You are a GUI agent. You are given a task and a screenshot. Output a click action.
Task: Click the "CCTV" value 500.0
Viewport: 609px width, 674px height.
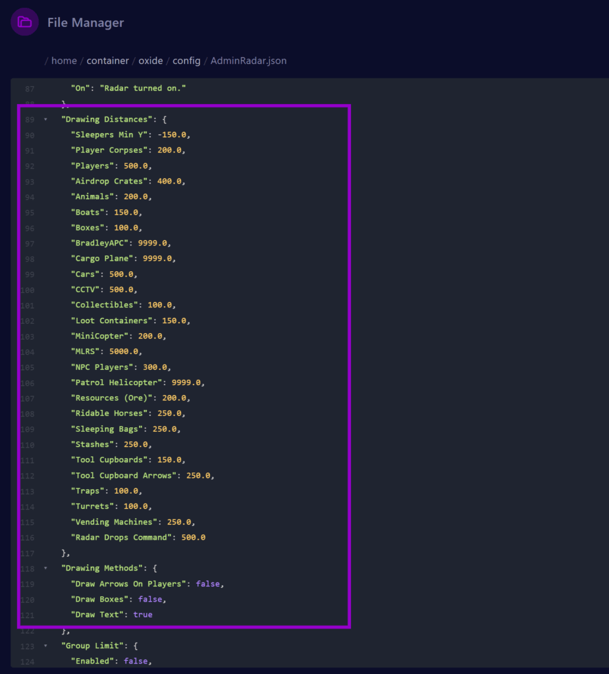pyautogui.click(x=121, y=290)
